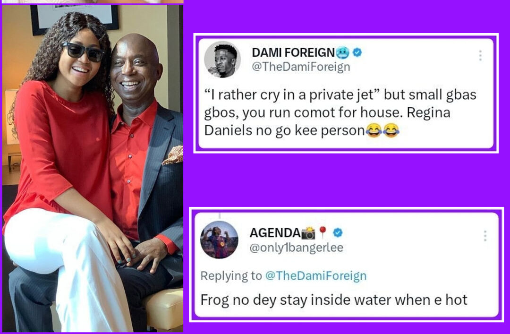Screen dimensions: 510x334
Task: Open three-dot menu on AGENDA's reply
Action: 485,236
